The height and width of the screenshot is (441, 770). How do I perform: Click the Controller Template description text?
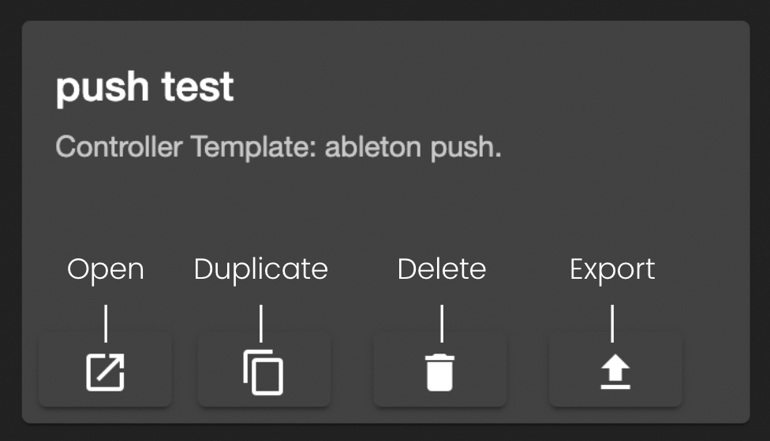pos(278,147)
